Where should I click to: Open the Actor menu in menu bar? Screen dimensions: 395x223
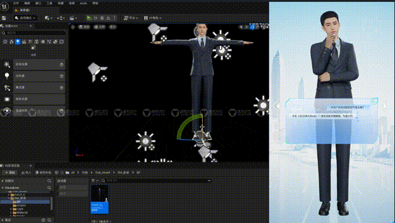coord(83,3)
